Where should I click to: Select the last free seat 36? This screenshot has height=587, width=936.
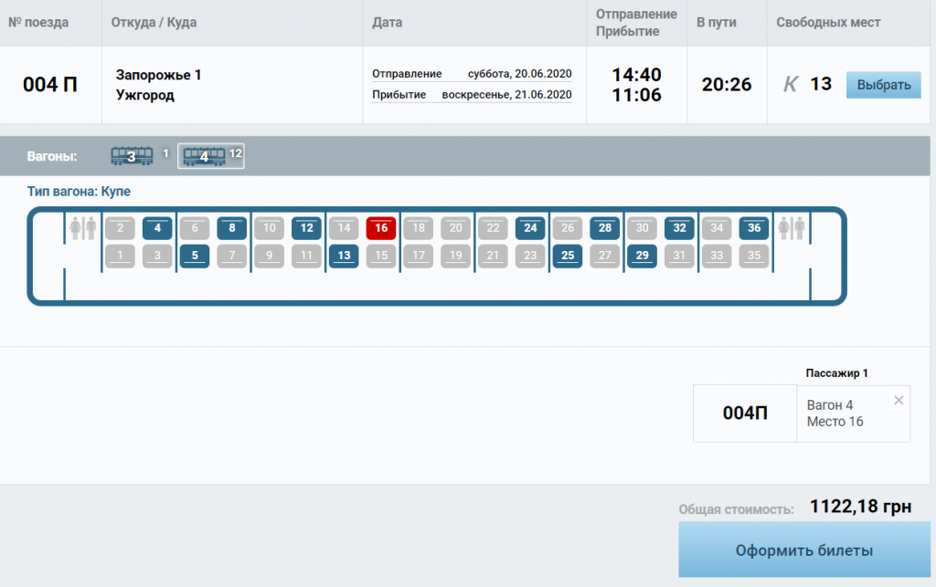click(754, 228)
